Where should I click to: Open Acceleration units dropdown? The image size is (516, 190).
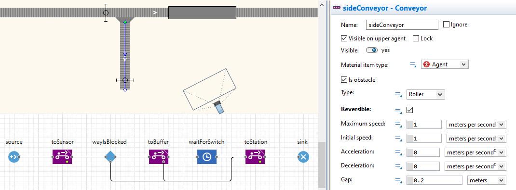(475, 152)
